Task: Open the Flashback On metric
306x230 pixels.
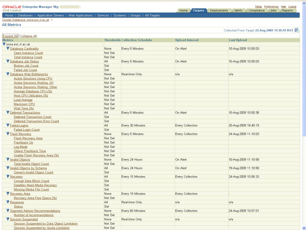Action: coord(23,143)
